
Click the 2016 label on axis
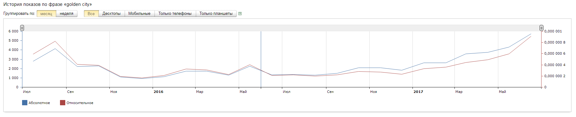[x=159, y=92]
